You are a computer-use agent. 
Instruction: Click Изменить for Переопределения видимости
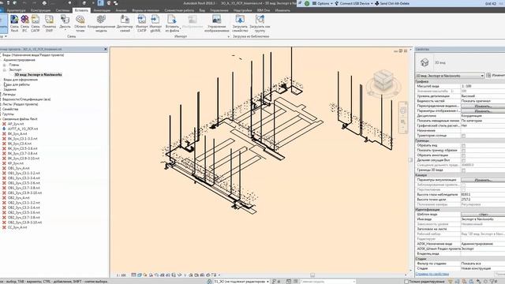(483, 106)
